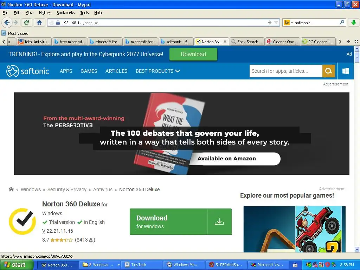
Task: Switch to the Total Antiviru... tab
Action: pos(34,41)
